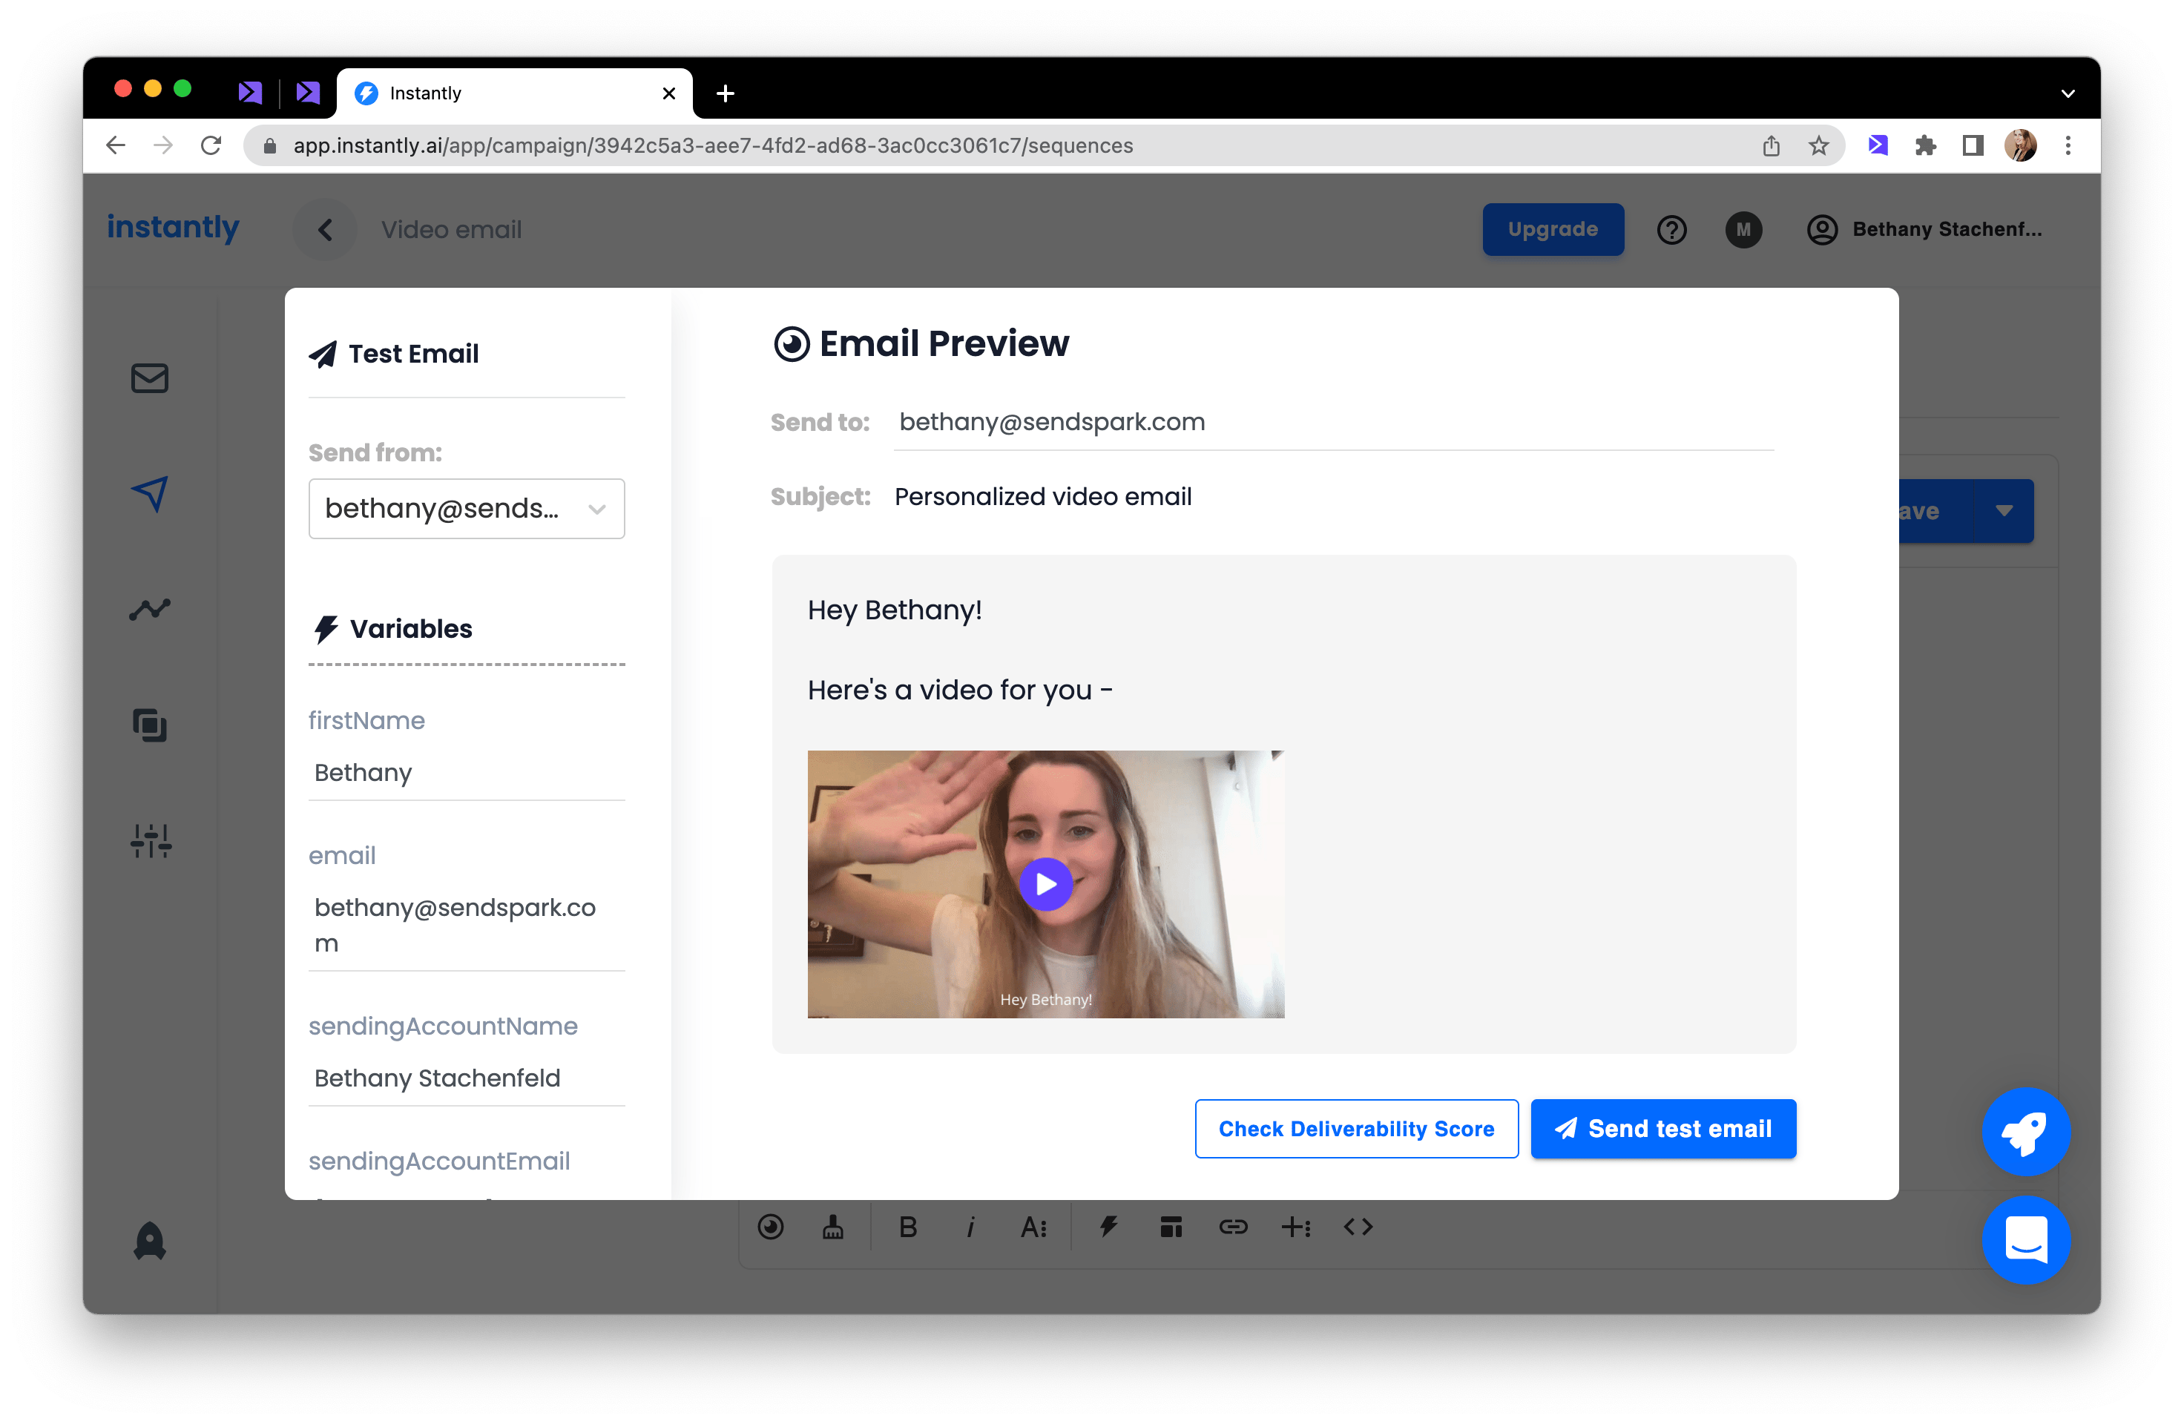
Task: Insert a link with the chain icon
Action: 1232,1227
